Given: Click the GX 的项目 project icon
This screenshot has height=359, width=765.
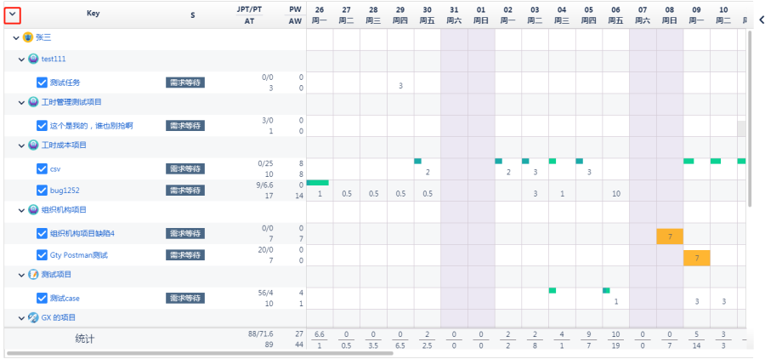Looking at the screenshot, I should click(34, 317).
